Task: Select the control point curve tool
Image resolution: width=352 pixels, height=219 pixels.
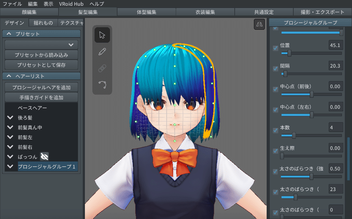Action: (102, 85)
